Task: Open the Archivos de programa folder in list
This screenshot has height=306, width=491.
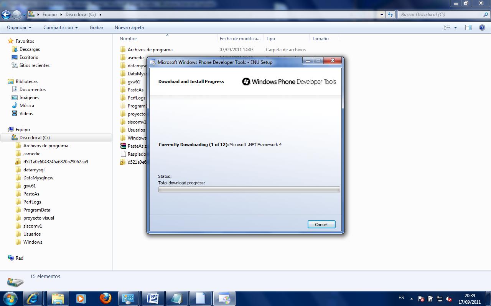Action: click(150, 50)
